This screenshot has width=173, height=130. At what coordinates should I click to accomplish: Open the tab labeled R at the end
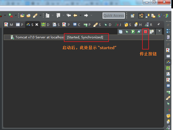[x=149, y=25]
